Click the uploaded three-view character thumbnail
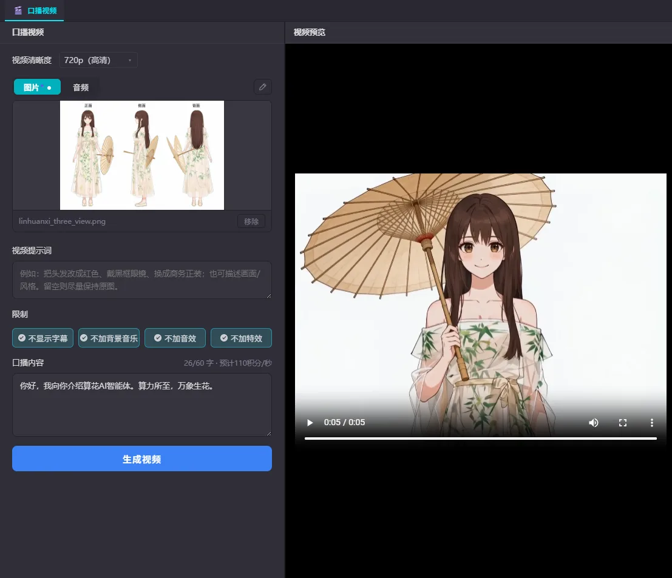This screenshot has height=578, width=672. pos(142,155)
